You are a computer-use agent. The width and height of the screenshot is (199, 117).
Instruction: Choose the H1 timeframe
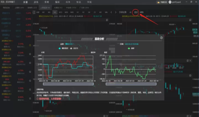78,12
